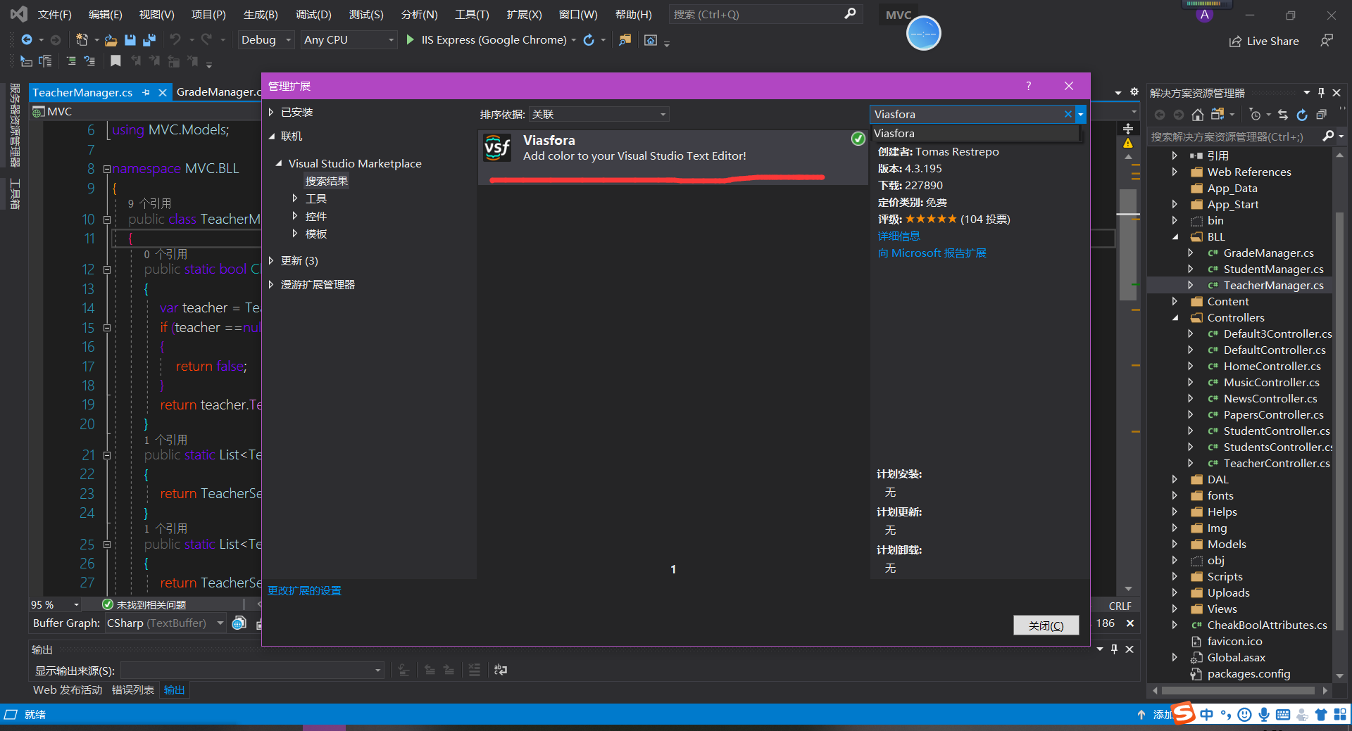This screenshot has height=731, width=1352.
Task: Click the Quick Launch search magnifier
Action: [850, 14]
